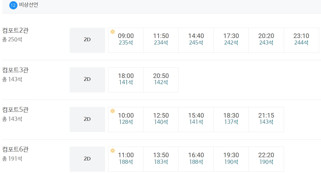
Task: Select the 19:30 showtime in 컴포트6관
Action: (231, 159)
